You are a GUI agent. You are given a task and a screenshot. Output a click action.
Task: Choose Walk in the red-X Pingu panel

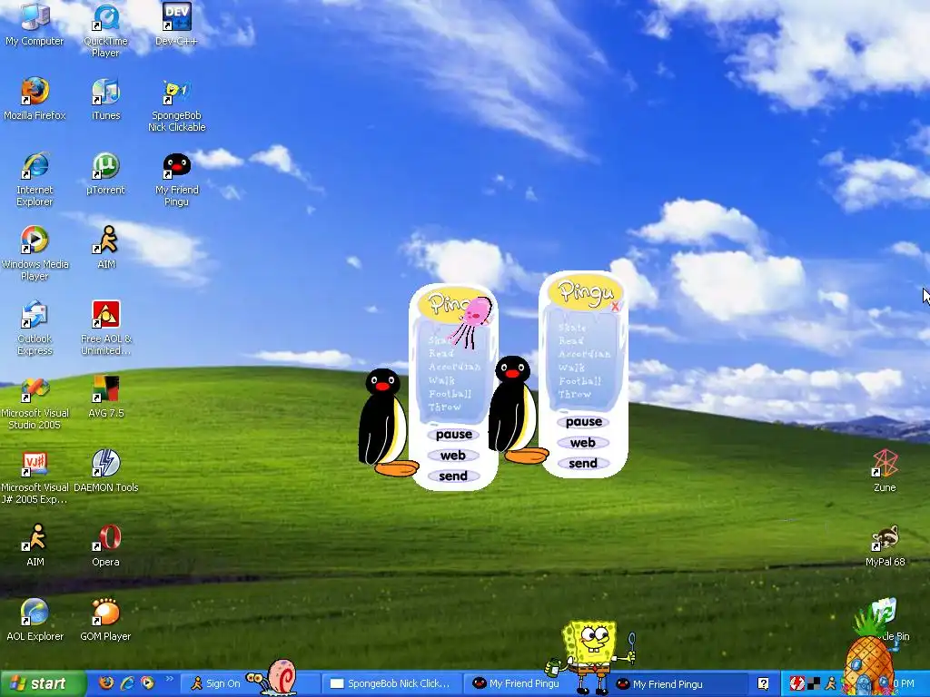pyautogui.click(x=571, y=368)
